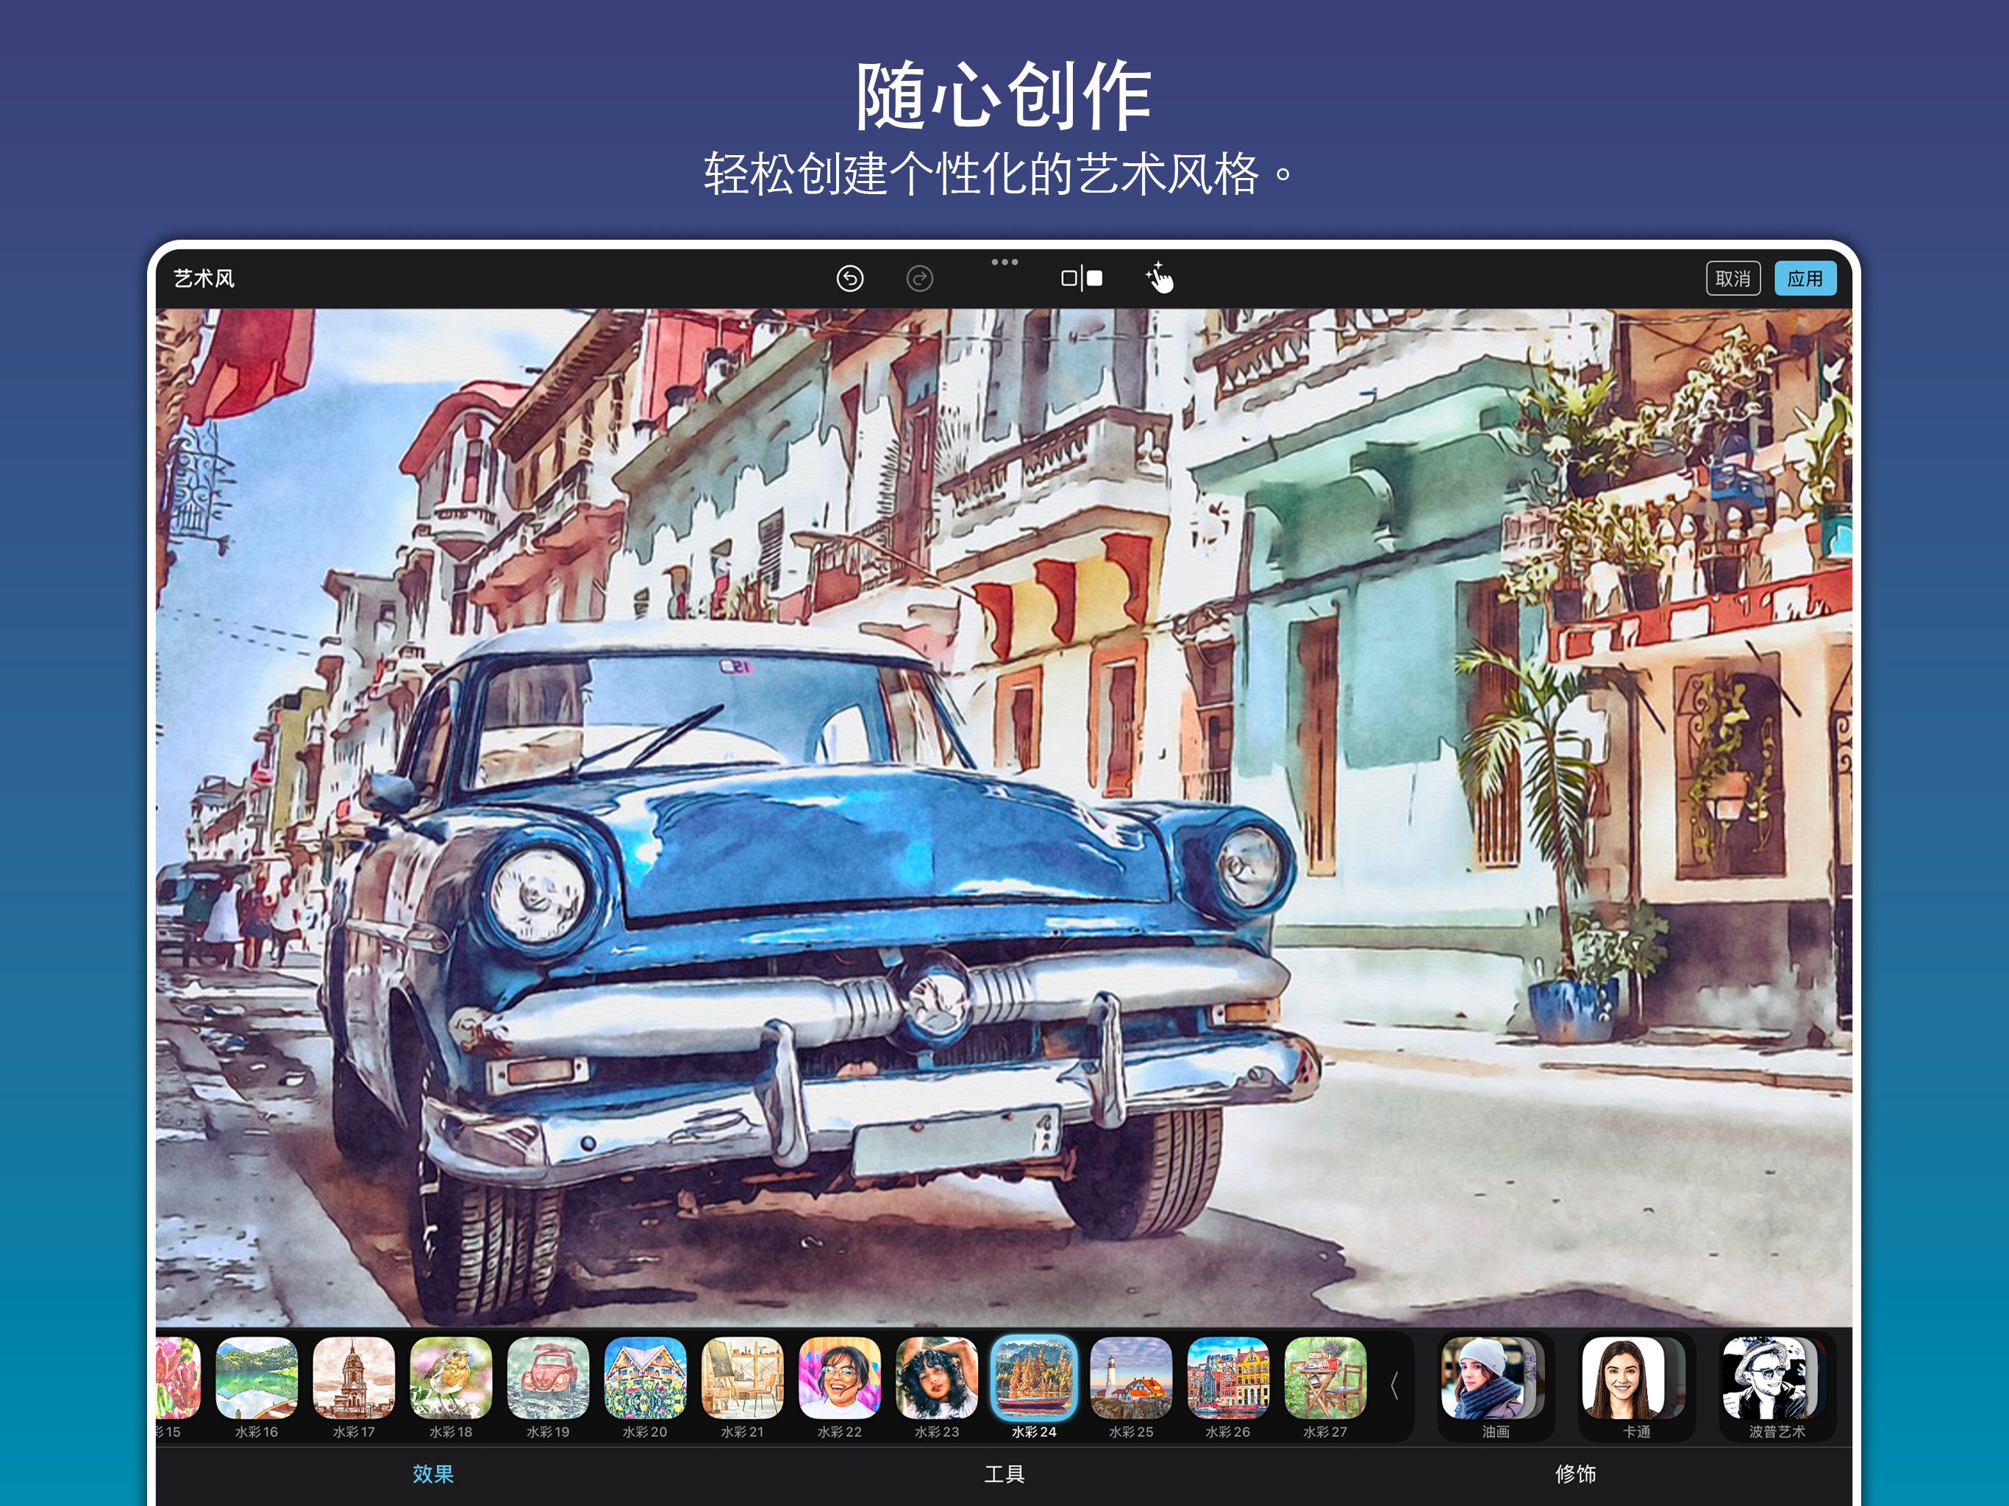Screen dimensions: 2009x1506
Task: Click the undo arrow icon
Action: pyautogui.click(x=849, y=278)
